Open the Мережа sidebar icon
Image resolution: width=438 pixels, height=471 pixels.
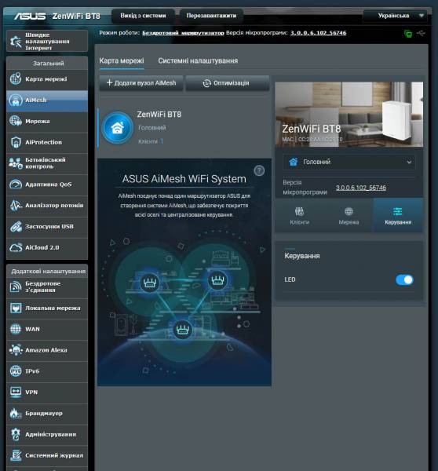click(16, 121)
